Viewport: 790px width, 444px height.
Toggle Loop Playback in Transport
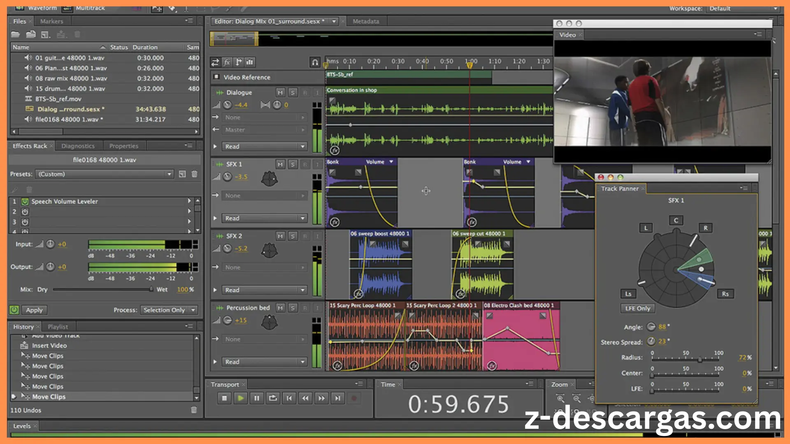click(273, 398)
